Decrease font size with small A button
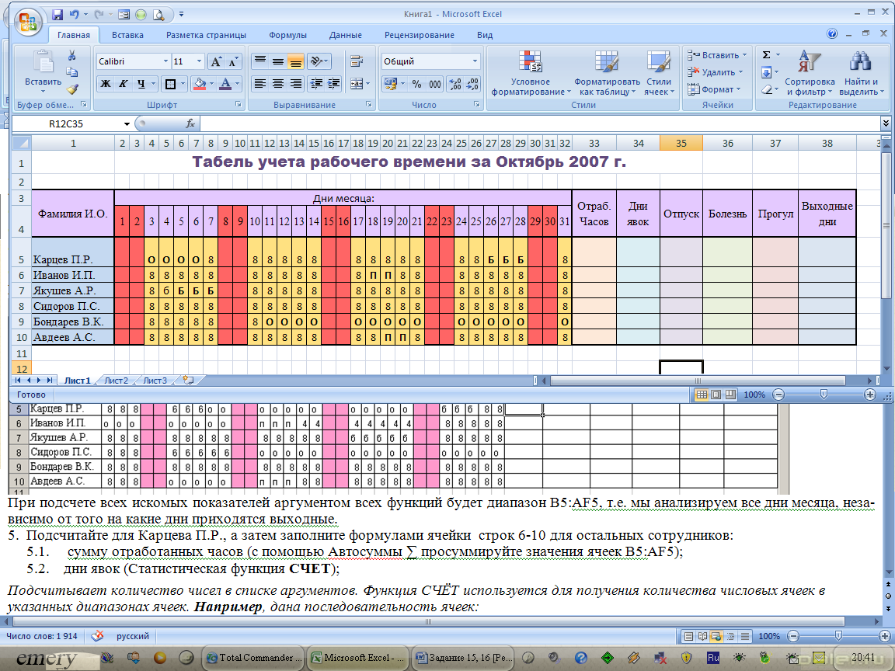 (x=233, y=61)
